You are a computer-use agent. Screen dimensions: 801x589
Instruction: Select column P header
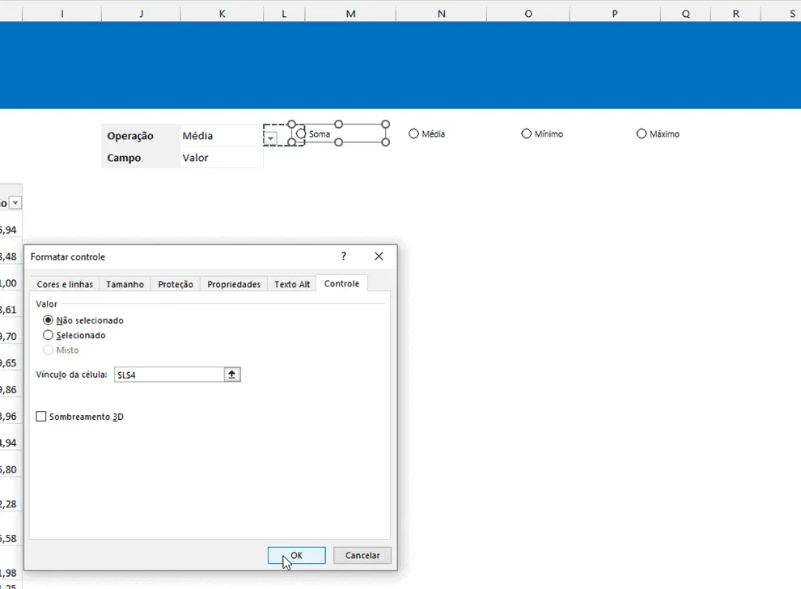(x=615, y=14)
